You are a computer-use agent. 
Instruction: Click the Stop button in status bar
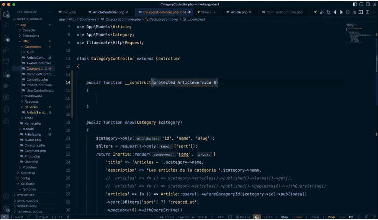284,217
